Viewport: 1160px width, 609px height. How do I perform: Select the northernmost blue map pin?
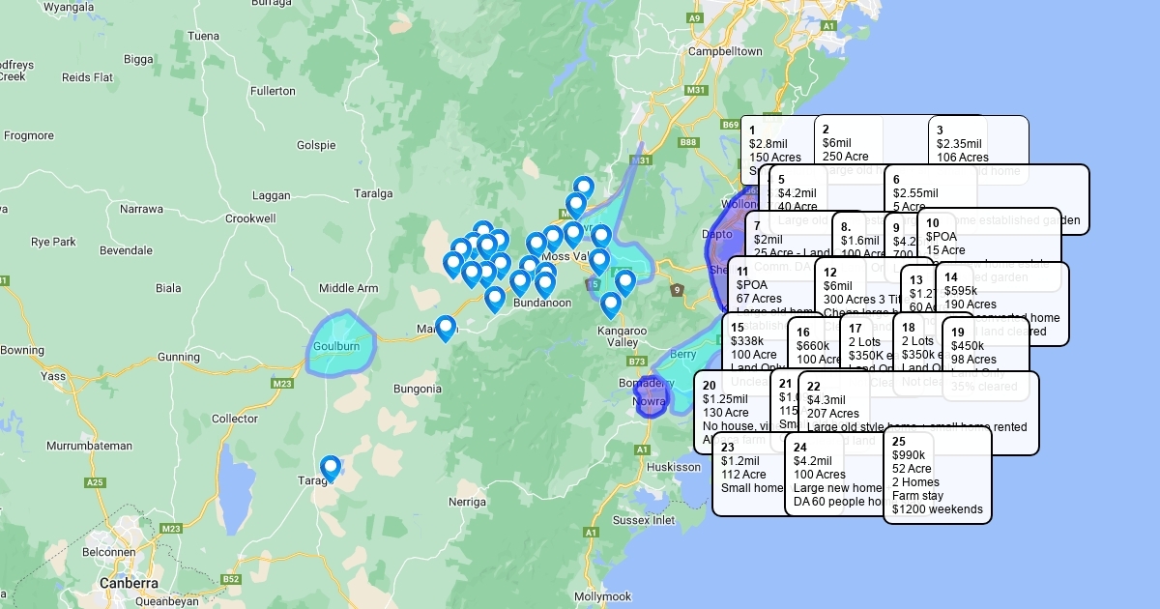pos(583,188)
